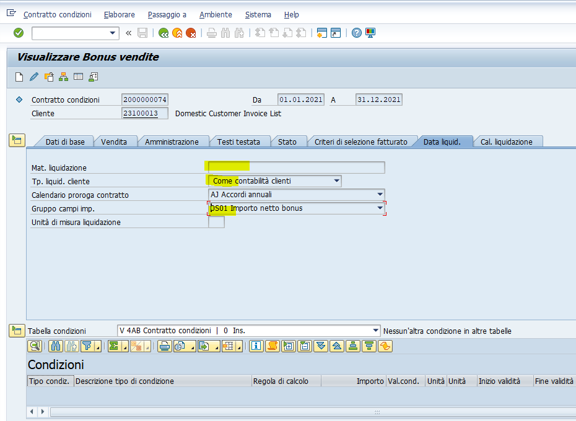This screenshot has height=421, width=576.
Task: Open the Help menu
Action: (291, 15)
